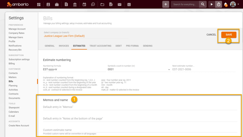Open the stopwatch timer icon
This screenshot has width=243, height=137.
(219, 4)
